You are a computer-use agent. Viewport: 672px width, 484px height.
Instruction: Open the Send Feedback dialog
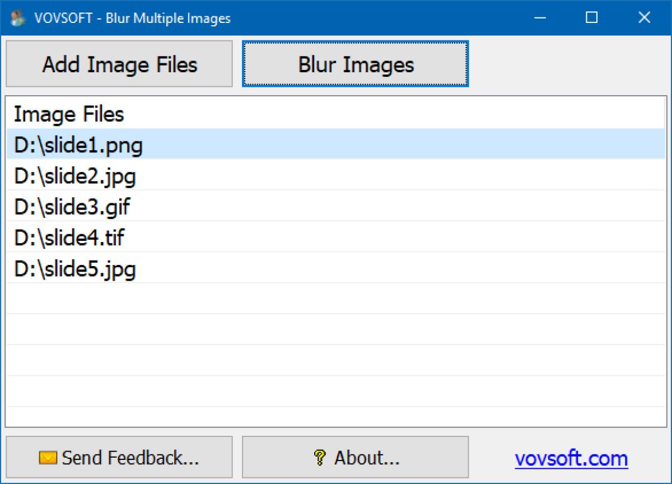(x=119, y=458)
